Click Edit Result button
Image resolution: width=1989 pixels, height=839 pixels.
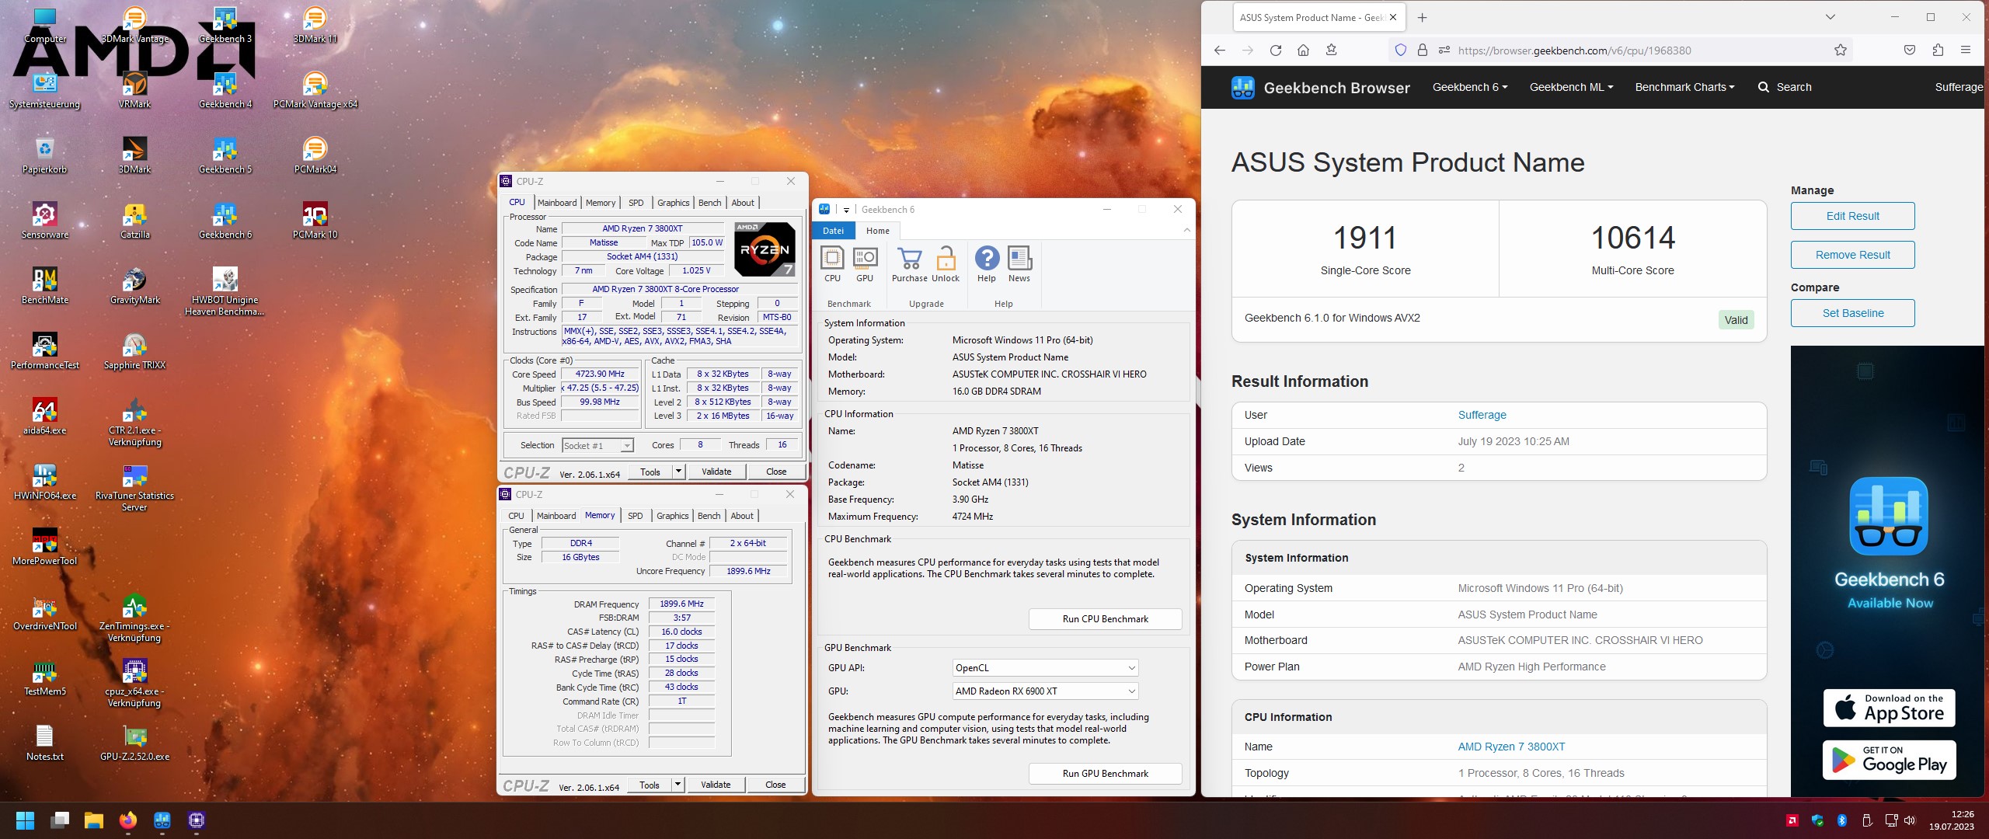(1852, 216)
